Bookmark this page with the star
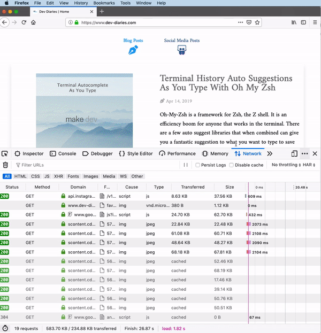Image resolution: width=321 pixels, height=333 pixels. [257, 22]
